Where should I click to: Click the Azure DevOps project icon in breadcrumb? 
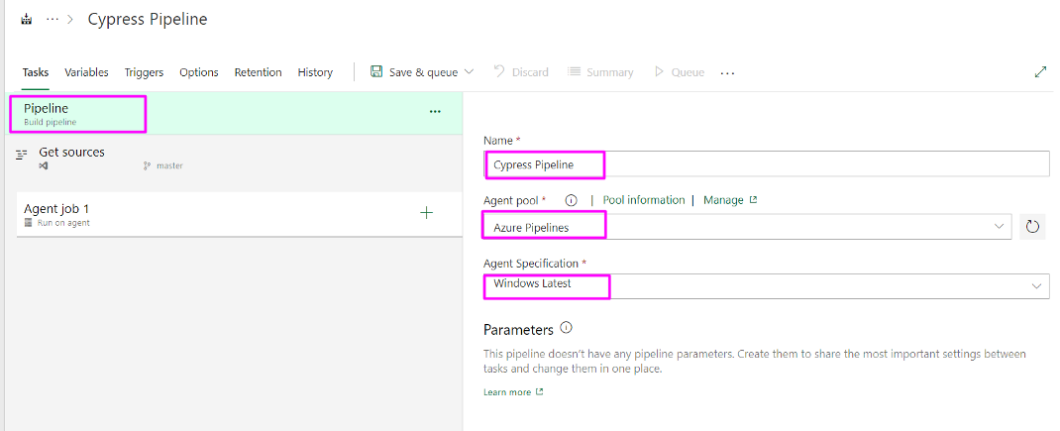coord(27,20)
